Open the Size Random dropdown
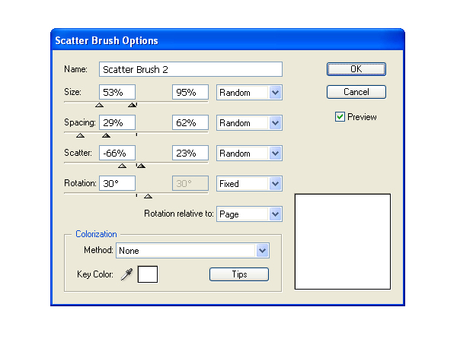The image size is (457, 342). (x=249, y=93)
